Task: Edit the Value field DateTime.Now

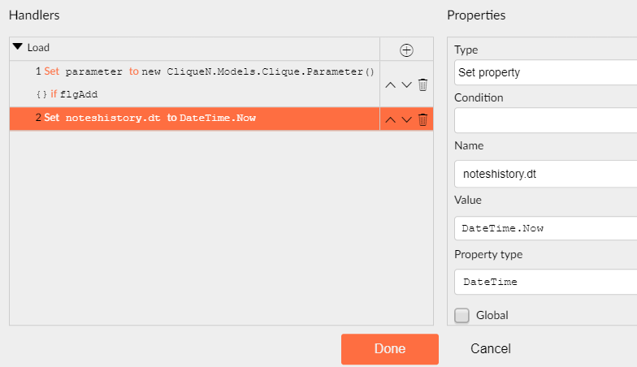Action: pos(546,228)
